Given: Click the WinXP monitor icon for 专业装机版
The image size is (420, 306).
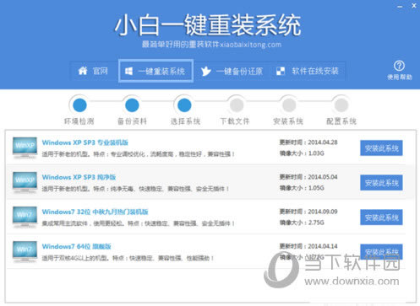Looking at the screenshot, I should coord(25,148).
